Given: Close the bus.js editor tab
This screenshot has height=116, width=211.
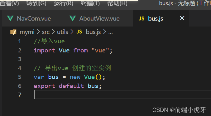Looking at the screenshot, I should pyautogui.click(x=182, y=18).
